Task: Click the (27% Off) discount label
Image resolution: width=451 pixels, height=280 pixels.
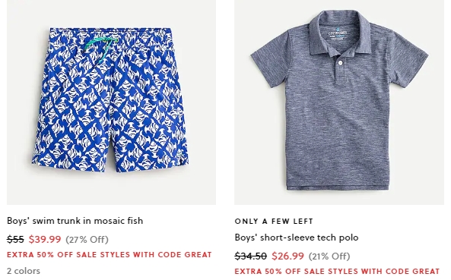Action: pos(87,239)
